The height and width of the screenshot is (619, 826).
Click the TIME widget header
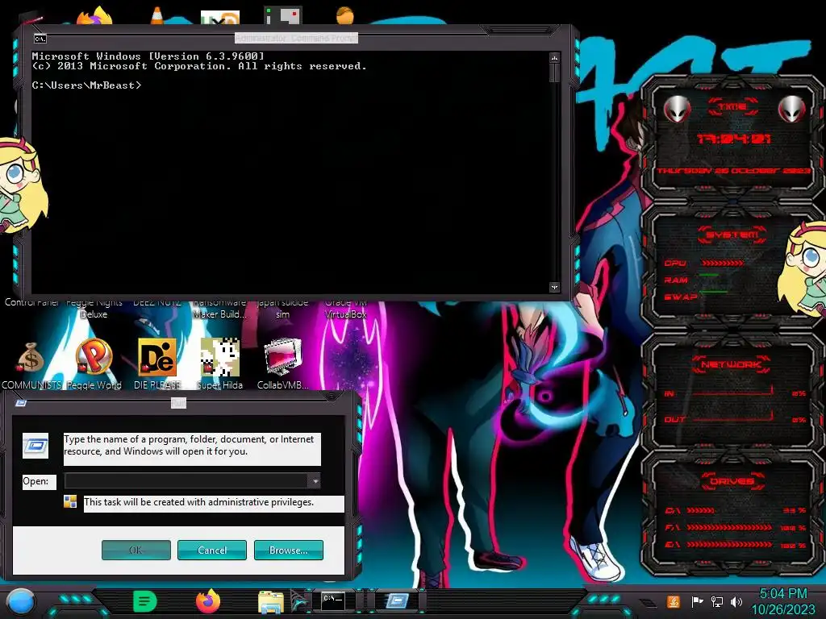(x=732, y=106)
